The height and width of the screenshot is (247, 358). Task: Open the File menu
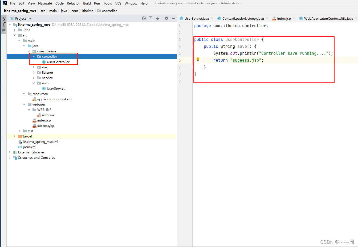13,3
